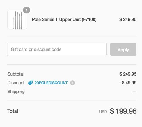Click the blue discount tag icon

coord(30,83)
